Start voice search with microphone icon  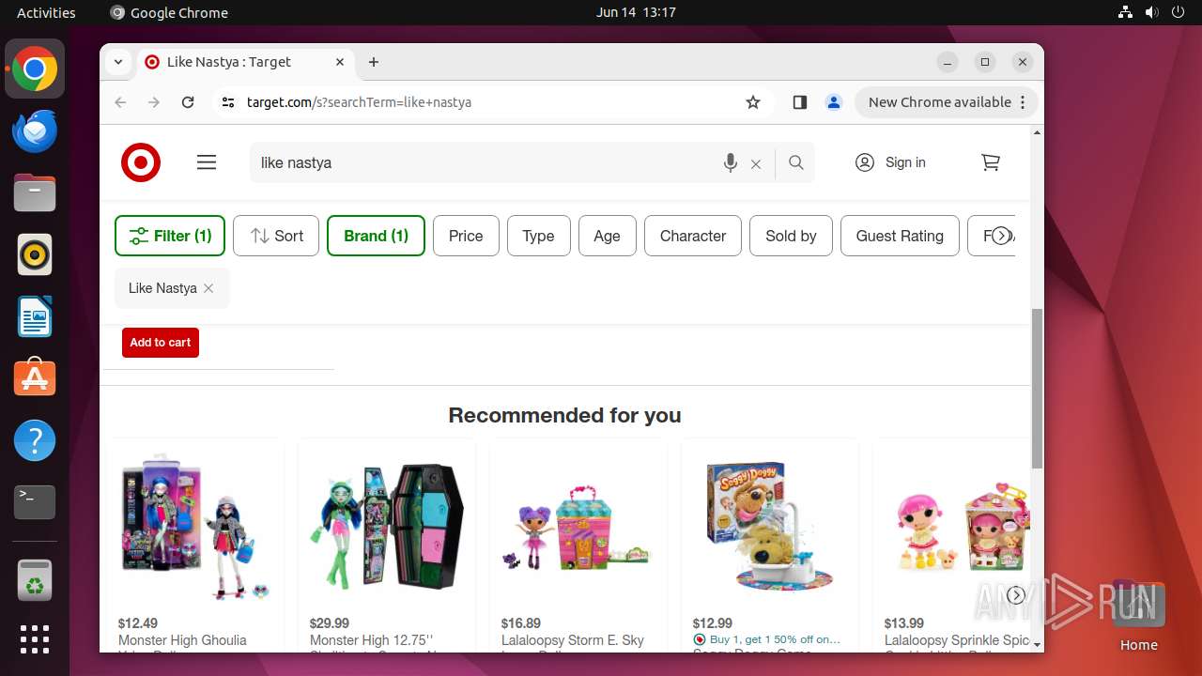731,163
